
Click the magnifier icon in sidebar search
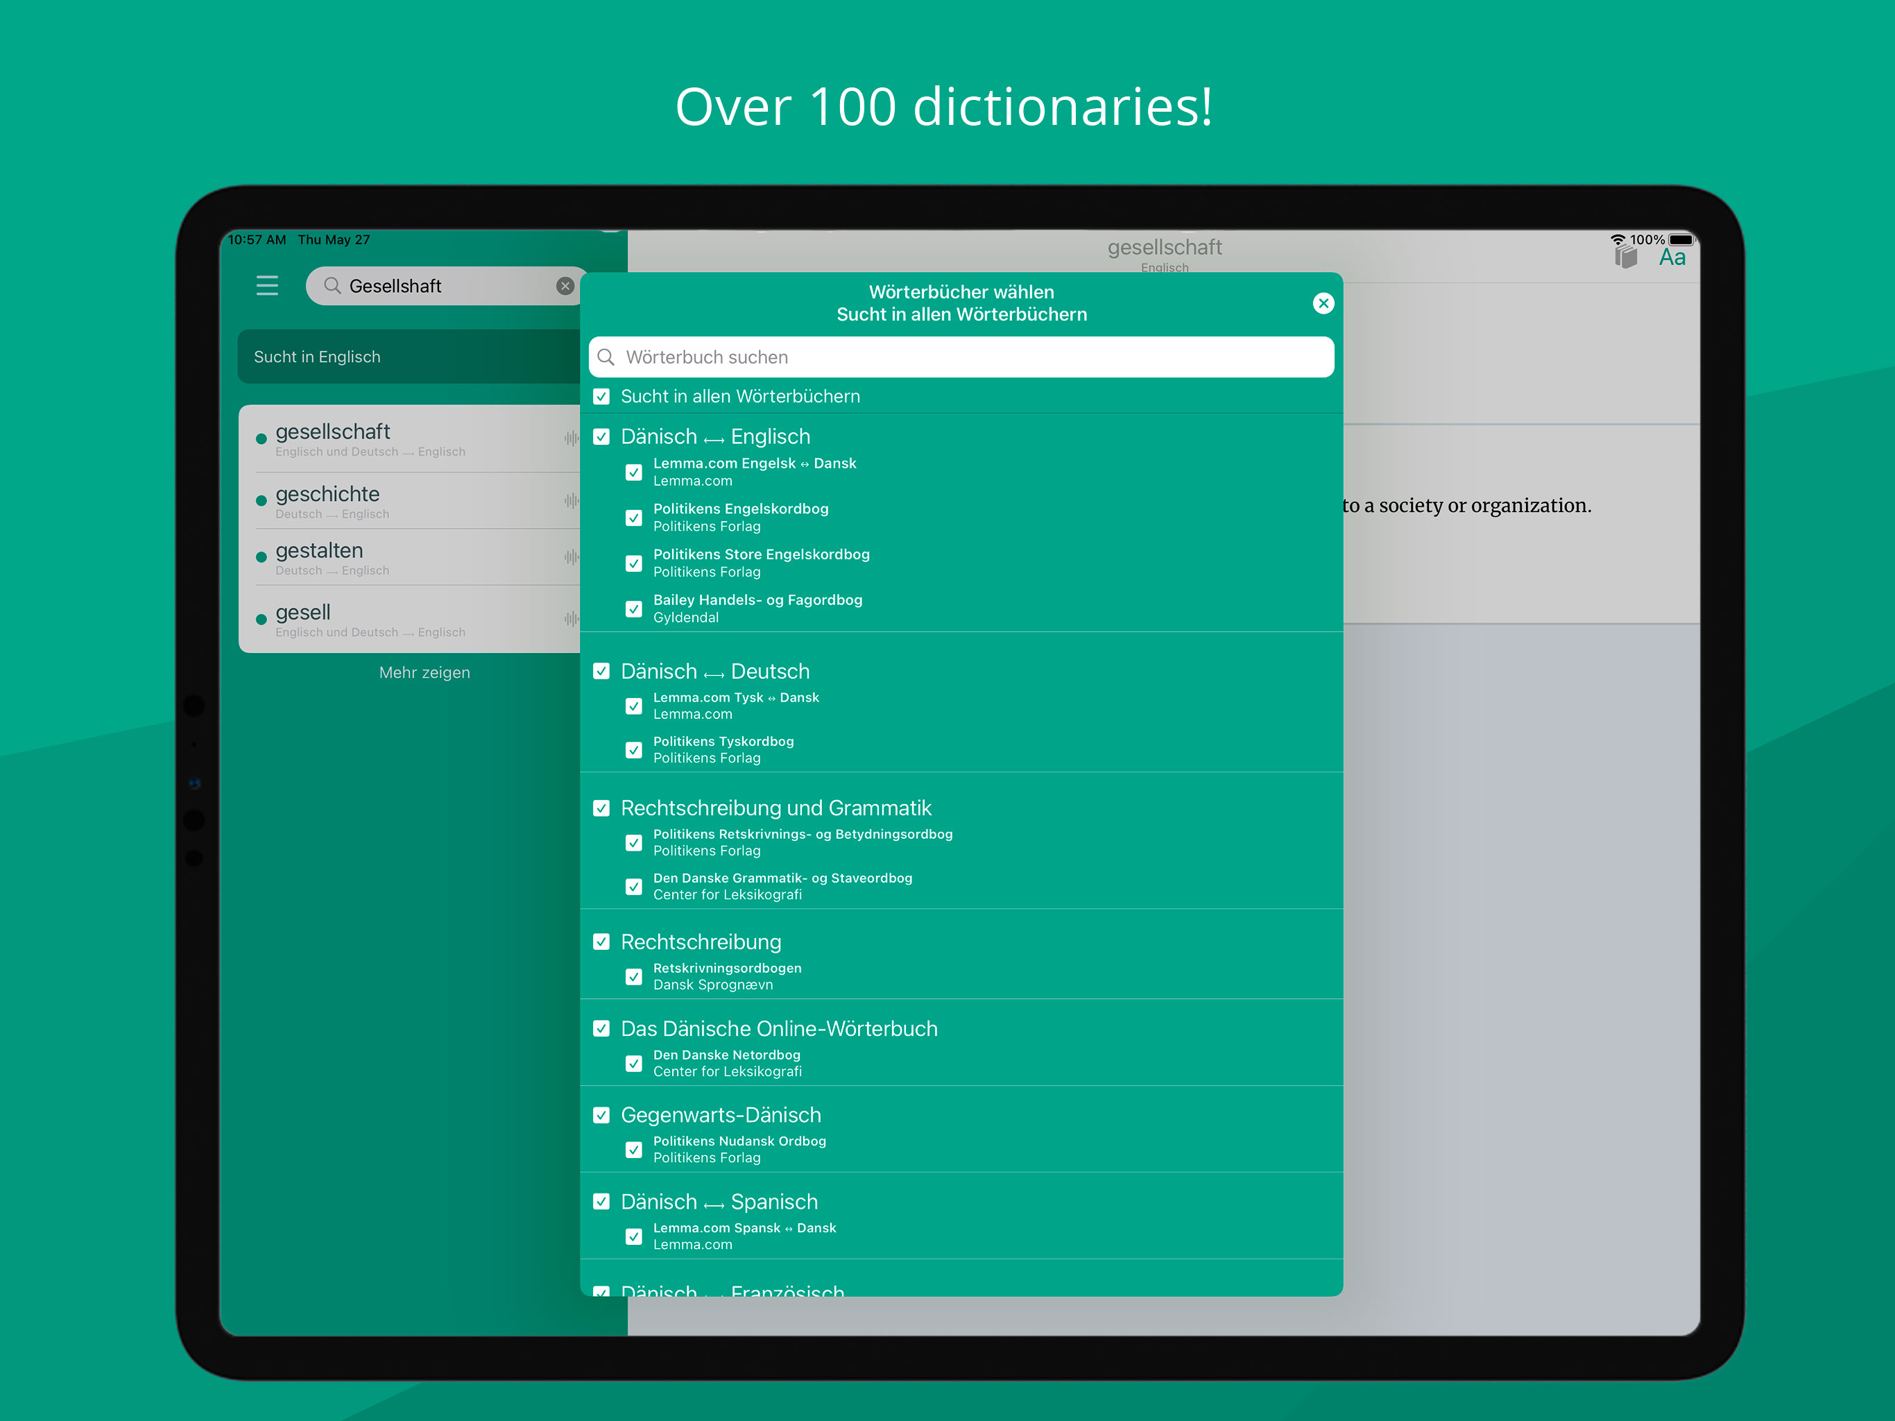pyautogui.click(x=332, y=285)
